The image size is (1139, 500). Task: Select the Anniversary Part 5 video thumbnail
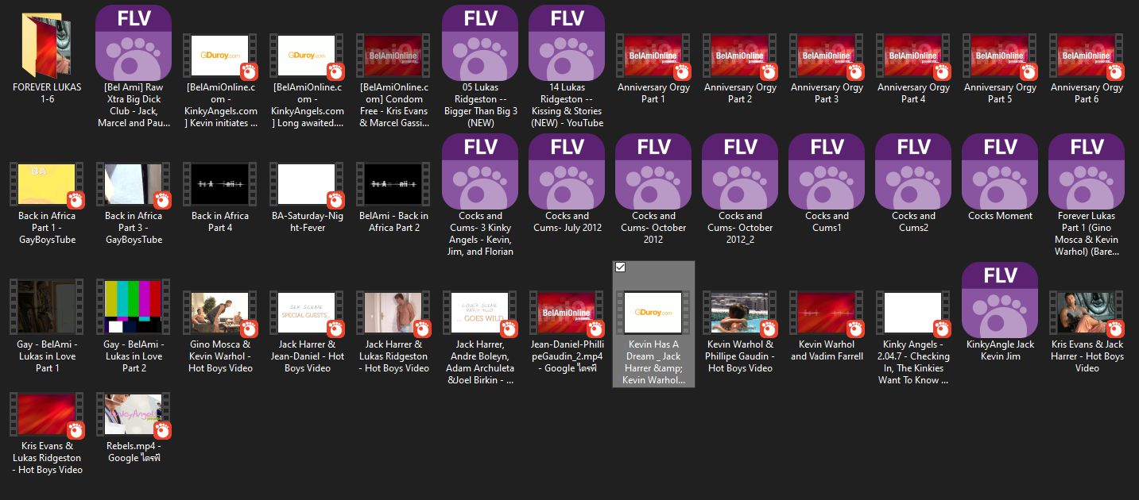[1000, 56]
